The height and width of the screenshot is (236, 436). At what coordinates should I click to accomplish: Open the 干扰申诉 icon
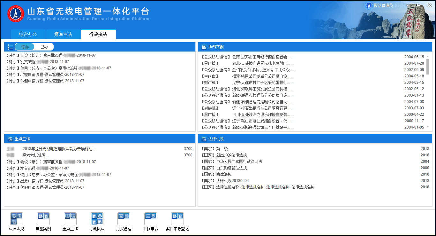(151, 219)
